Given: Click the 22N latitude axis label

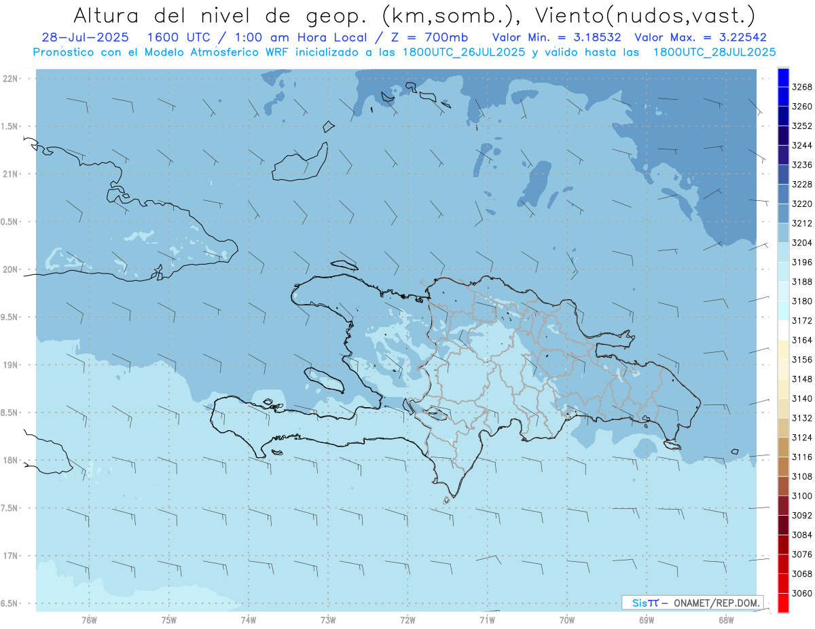Looking at the screenshot, I should tap(11, 79).
